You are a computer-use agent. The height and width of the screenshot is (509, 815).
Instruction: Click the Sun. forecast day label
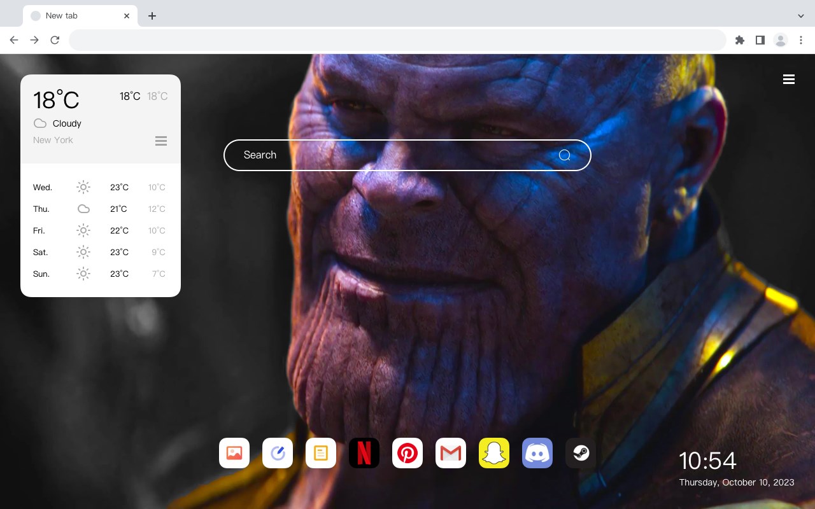tap(41, 274)
